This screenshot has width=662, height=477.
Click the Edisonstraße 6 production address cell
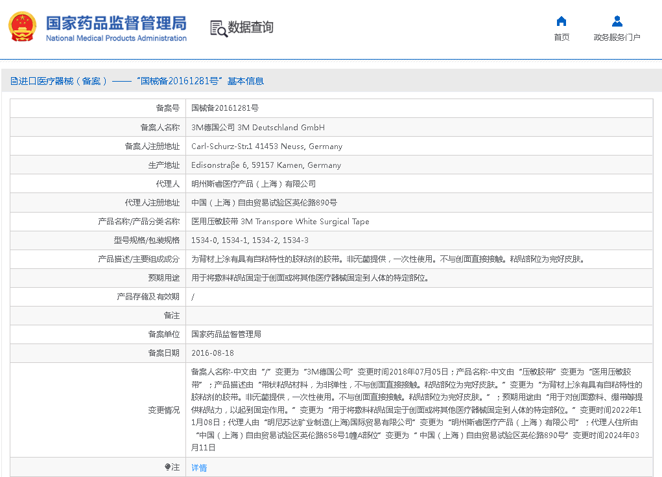tap(266, 165)
